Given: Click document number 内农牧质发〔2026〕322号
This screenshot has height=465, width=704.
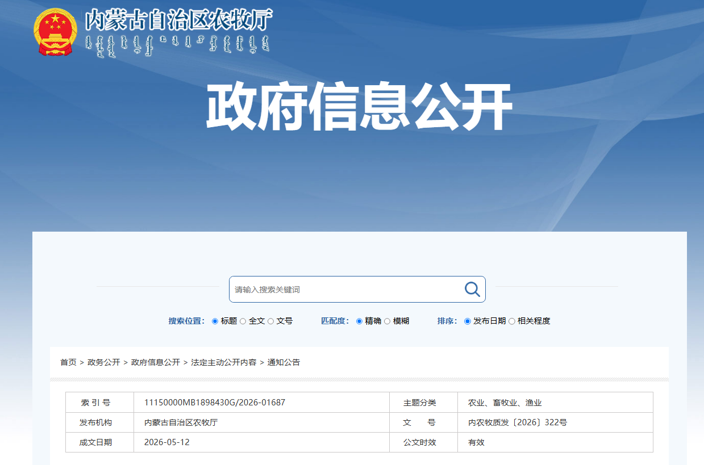Looking at the screenshot, I should click(518, 422).
